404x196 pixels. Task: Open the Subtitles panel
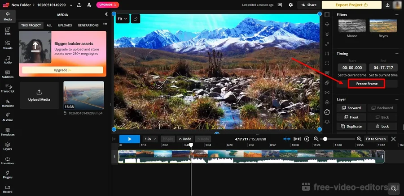[8, 74]
